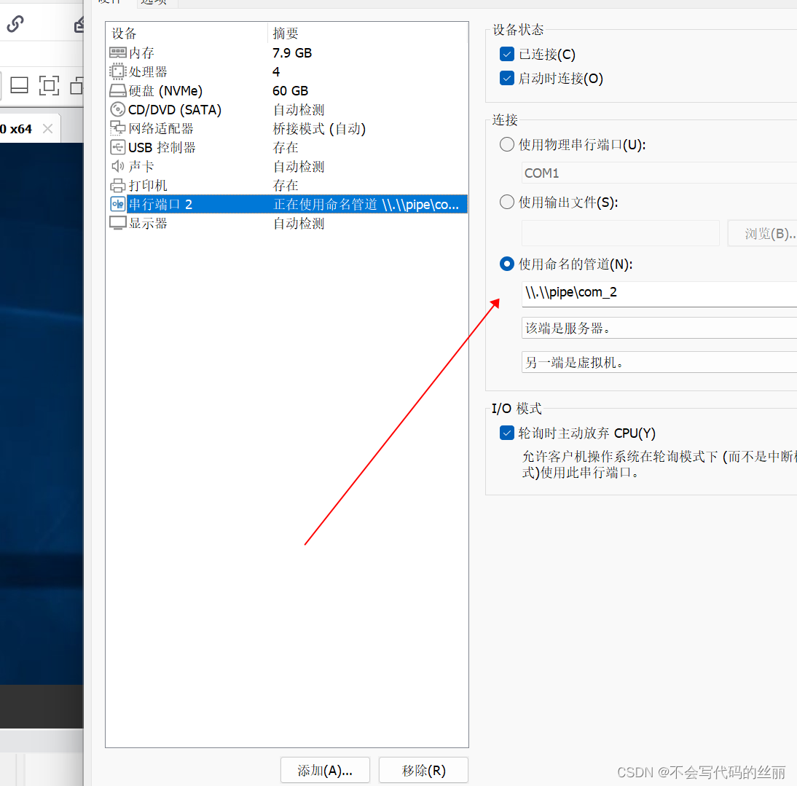The width and height of the screenshot is (797, 786).
Task: Click the 浏览(B) browse button
Action: [763, 234]
